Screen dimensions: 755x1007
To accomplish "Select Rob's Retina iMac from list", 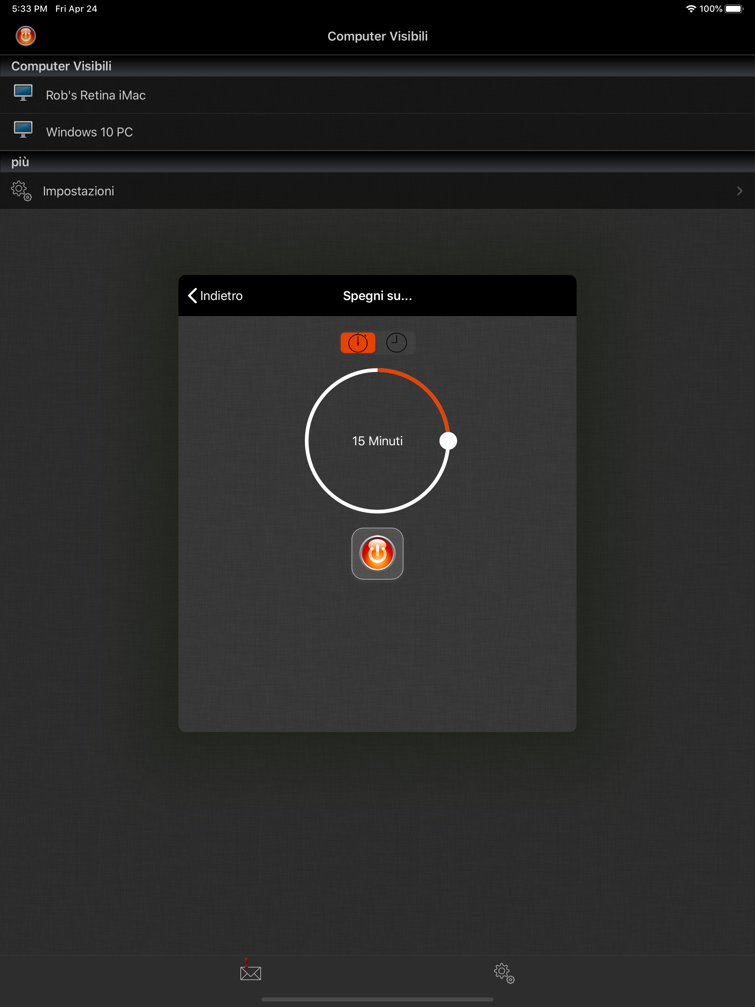I will coord(95,95).
